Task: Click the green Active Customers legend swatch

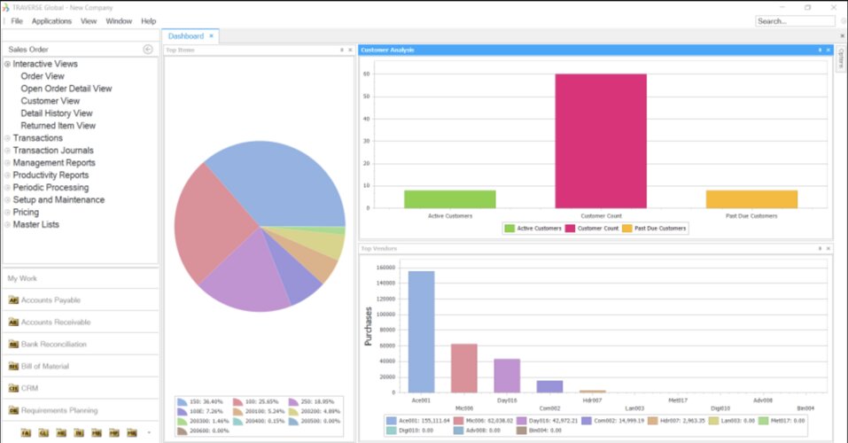Action: 510,229
